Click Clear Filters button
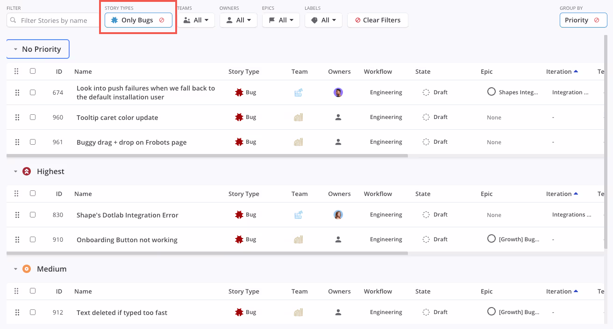 (x=378, y=20)
